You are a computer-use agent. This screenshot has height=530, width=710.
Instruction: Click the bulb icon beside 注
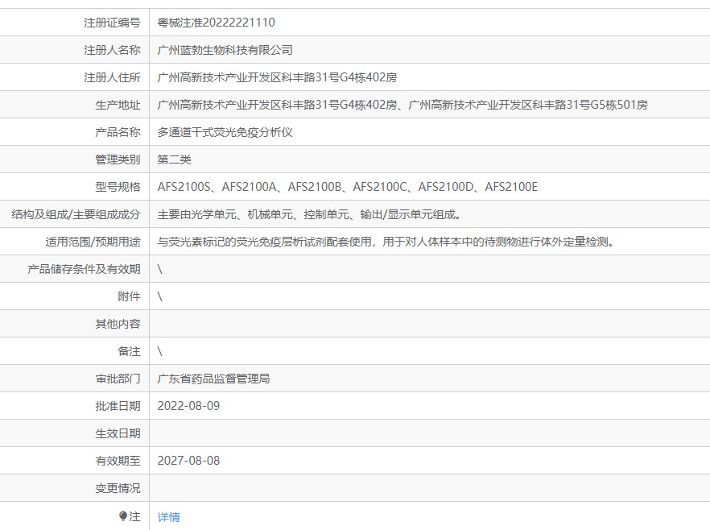[x=123, y=516]
